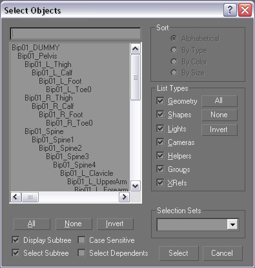Uncheck the Geometry list type
This screenshot has height=268, width=255.
click(x=160, y=100)
